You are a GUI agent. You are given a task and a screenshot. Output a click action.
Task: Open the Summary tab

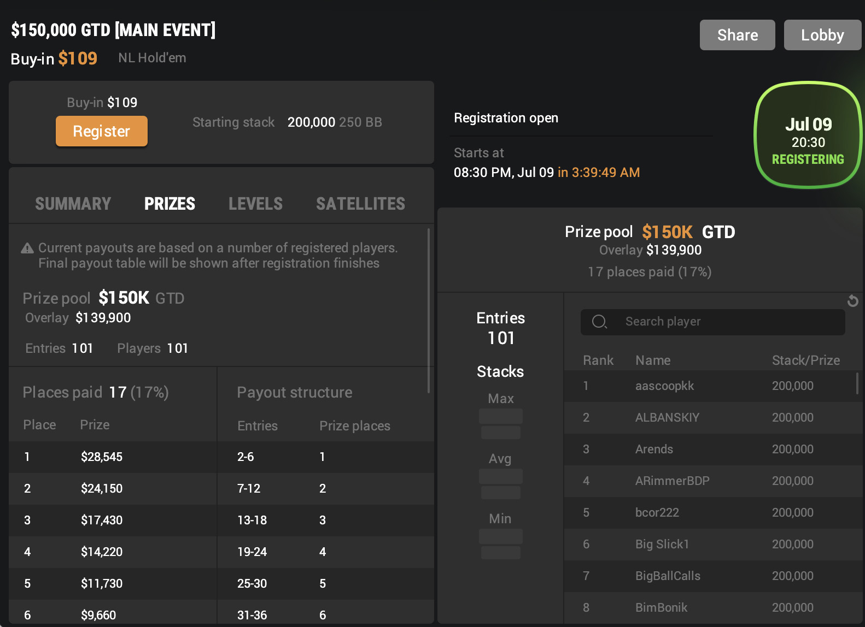(x=73, y=204)
